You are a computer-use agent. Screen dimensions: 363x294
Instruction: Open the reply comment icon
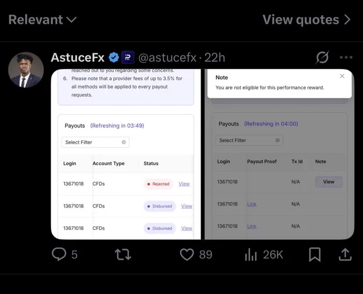(x=59, y=254)
